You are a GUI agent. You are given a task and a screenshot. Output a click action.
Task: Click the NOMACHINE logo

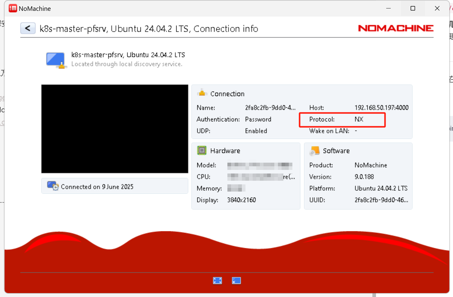(396, 28)
